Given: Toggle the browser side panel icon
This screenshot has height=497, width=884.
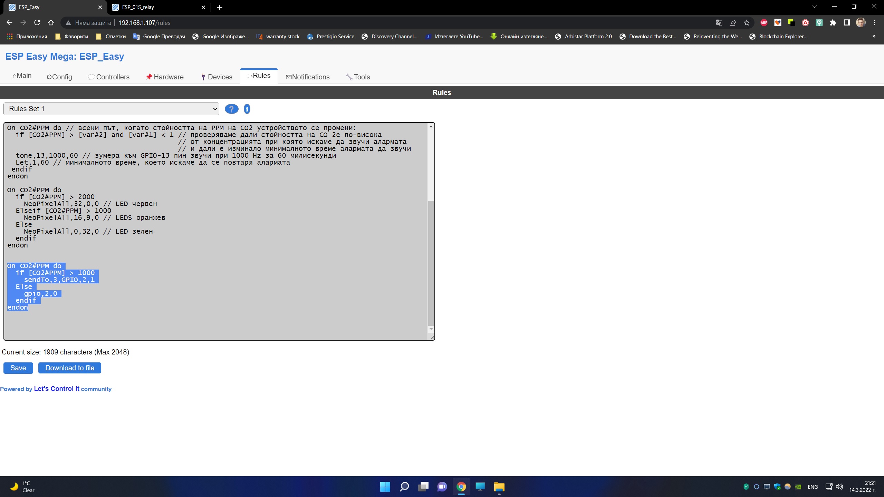Looking at the screenshot, I should point(847,23).
